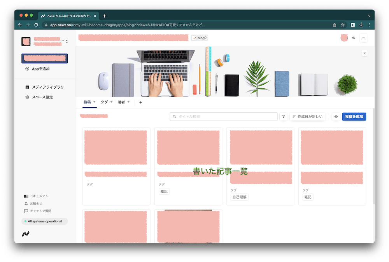The width and height of the screenshot is (389, 262).
Task: Select the 著者 tab
Action: click(x=121, y=102)
